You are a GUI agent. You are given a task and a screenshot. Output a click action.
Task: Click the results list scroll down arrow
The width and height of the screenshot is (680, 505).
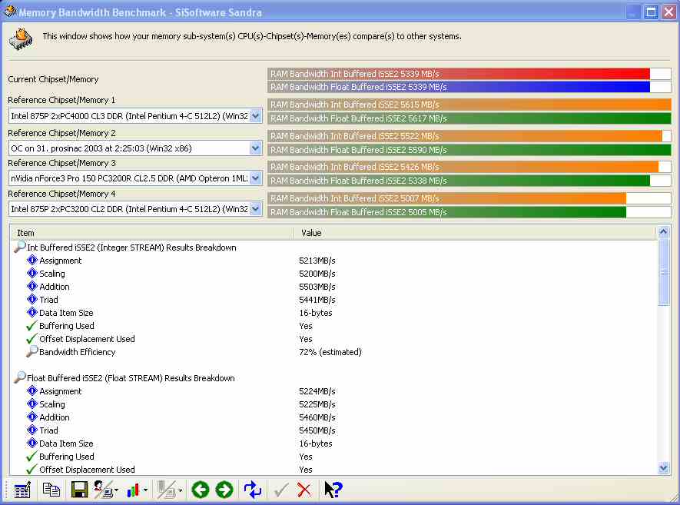664,467
